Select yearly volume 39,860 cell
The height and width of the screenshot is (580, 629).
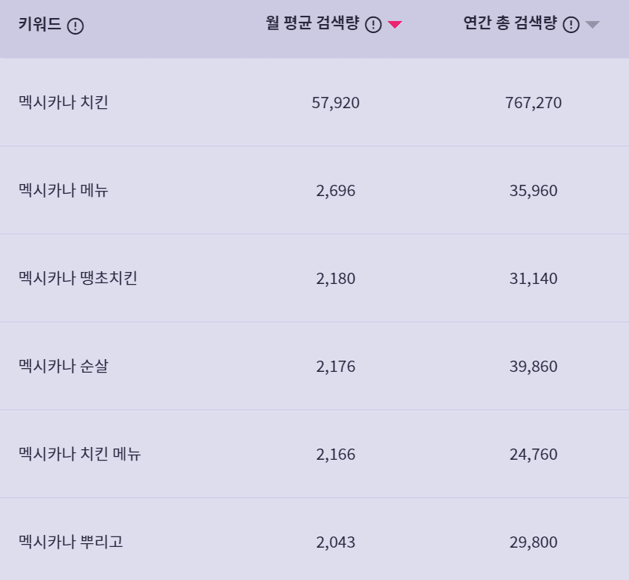tap(534, 367)
